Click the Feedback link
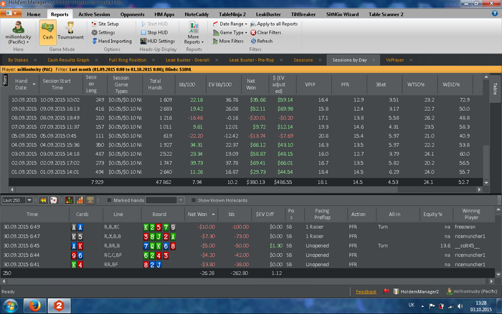 pos(366,292)
